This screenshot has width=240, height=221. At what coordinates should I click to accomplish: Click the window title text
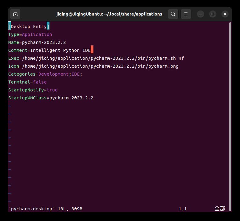[109, 14]
